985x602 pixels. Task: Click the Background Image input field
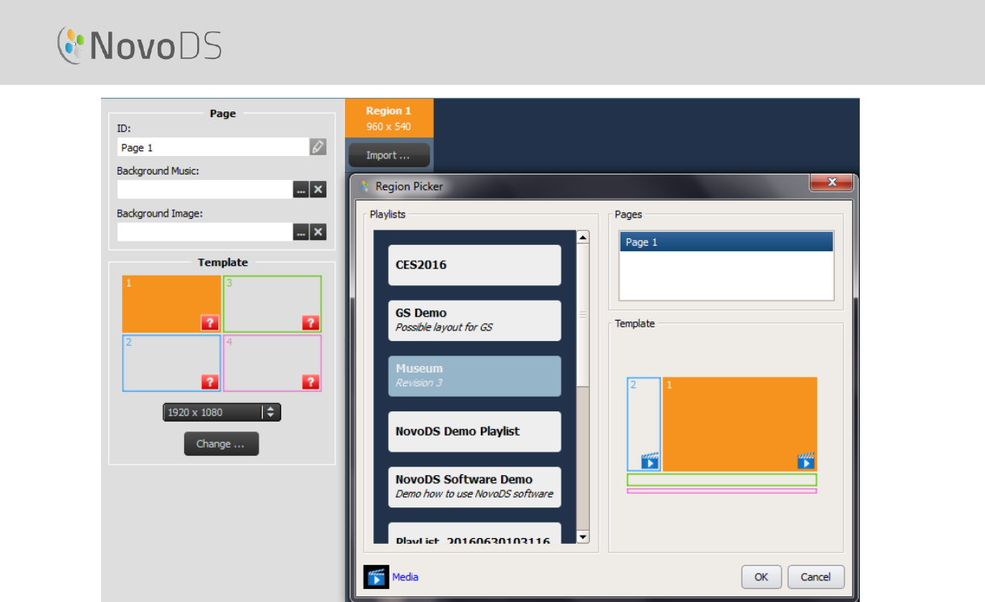[204, 233]
